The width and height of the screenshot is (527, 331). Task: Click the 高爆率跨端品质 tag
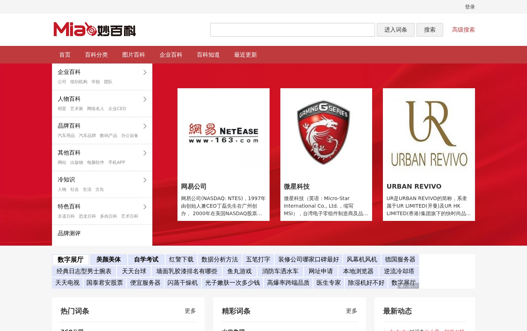click(x=289, y=283)
